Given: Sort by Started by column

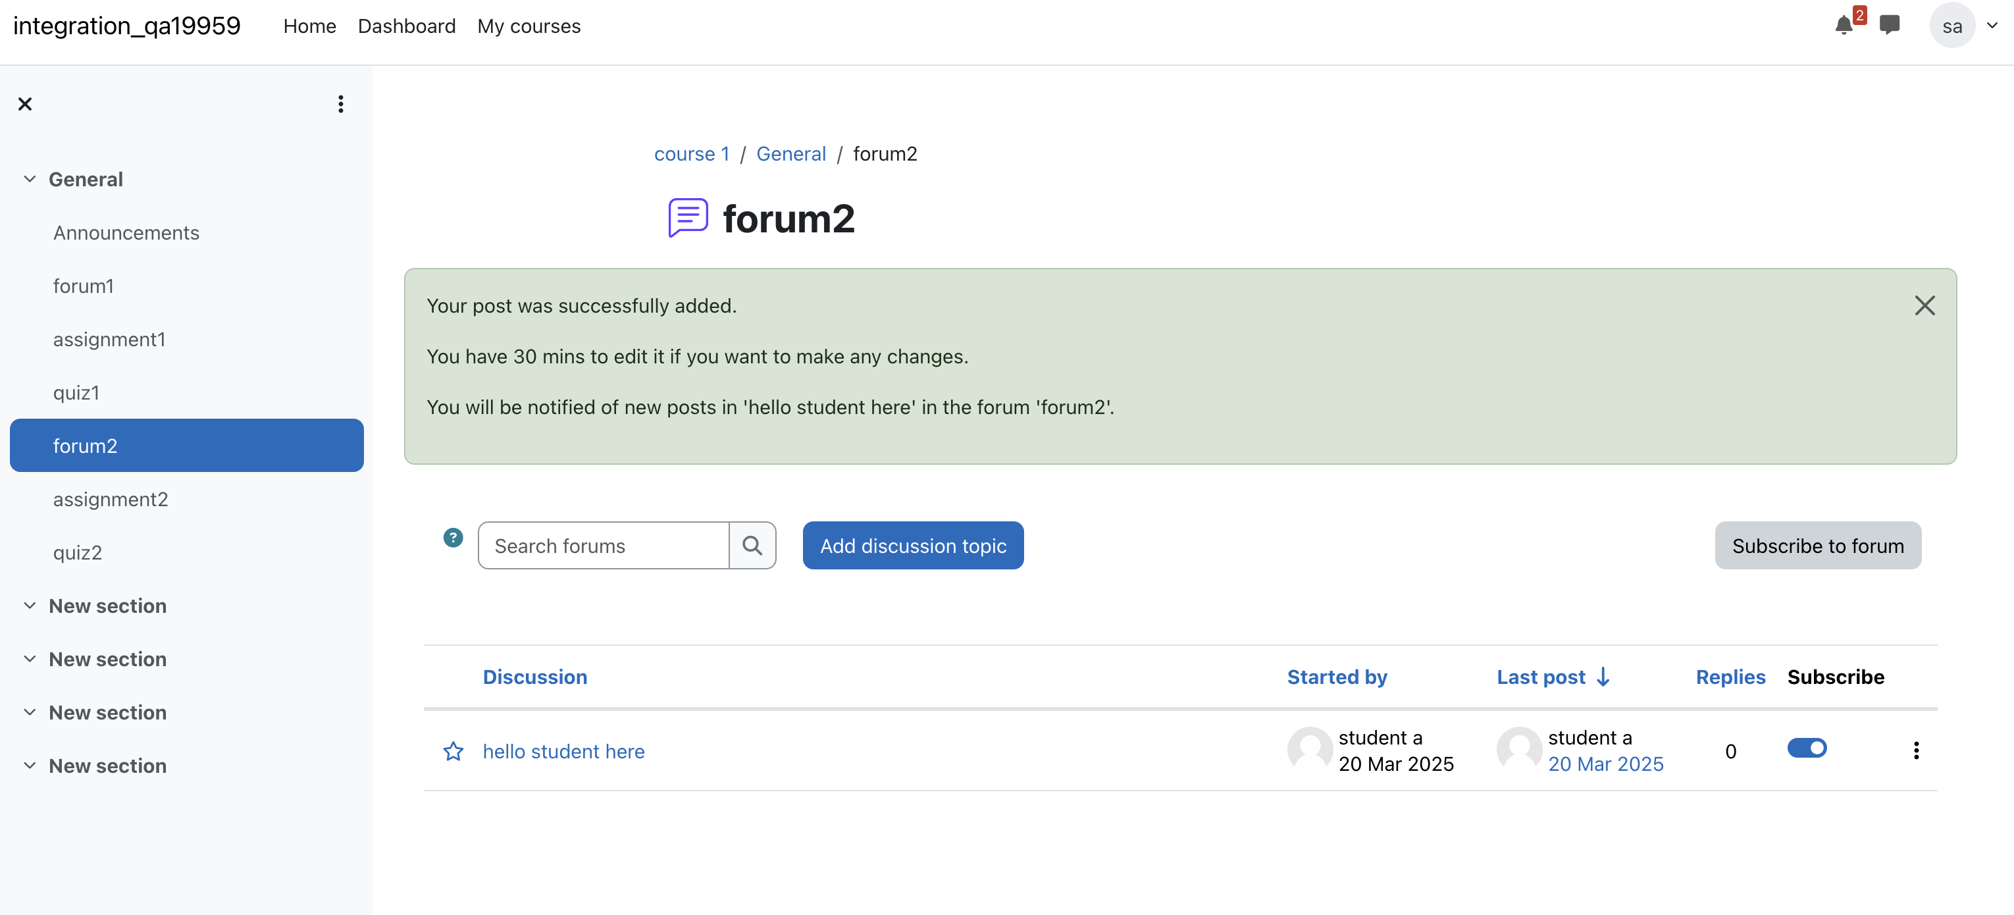Looking at the screenshot, I should (x=1336, y=677).
